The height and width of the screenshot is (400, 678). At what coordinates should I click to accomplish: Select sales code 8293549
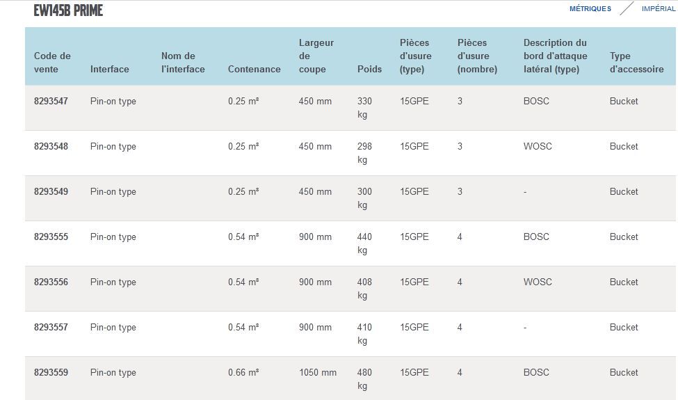tap(51, 192)
